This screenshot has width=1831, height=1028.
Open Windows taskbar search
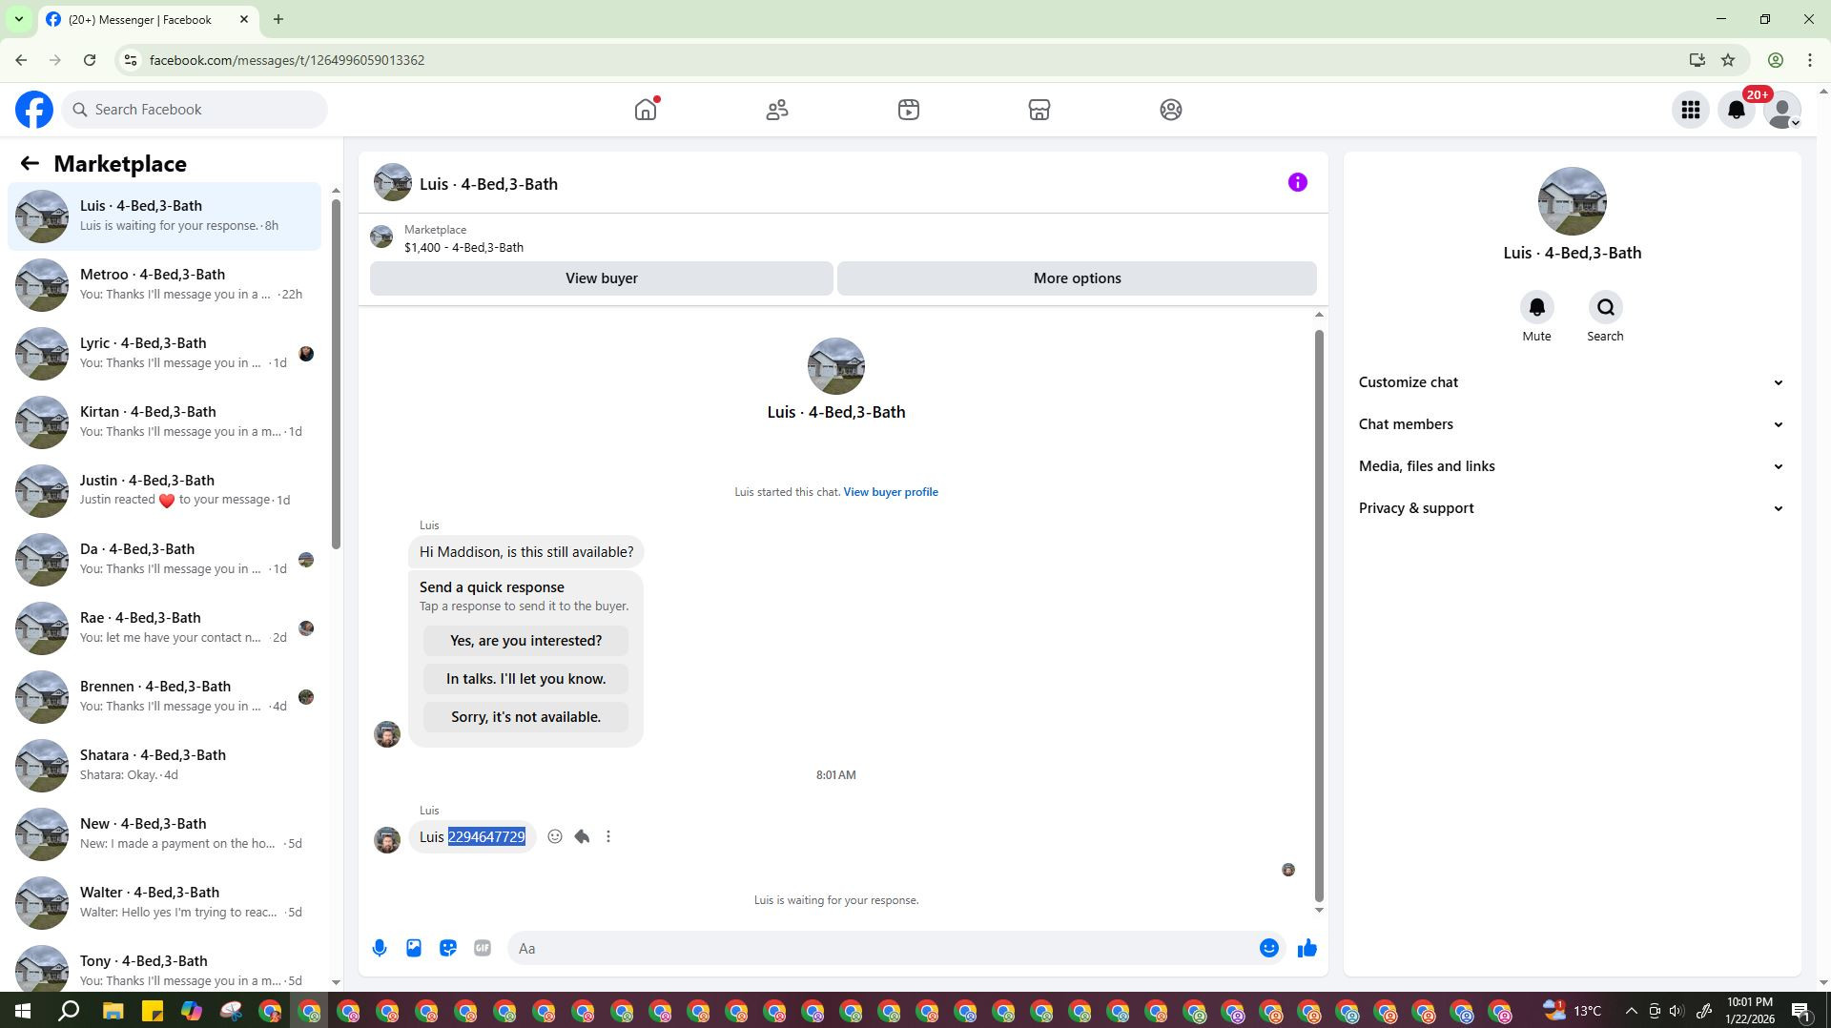pos(68,1011)
